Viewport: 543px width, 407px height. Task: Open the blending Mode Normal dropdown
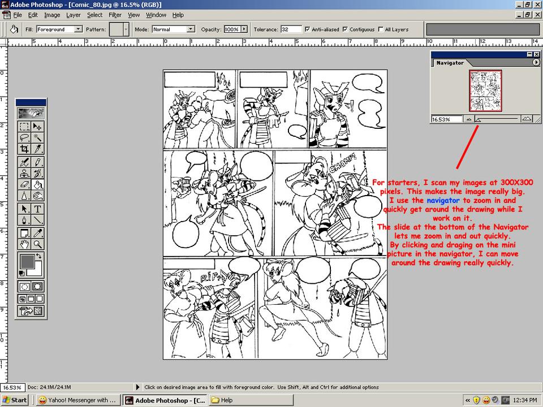pyautogui.click(x=191, y=29)
